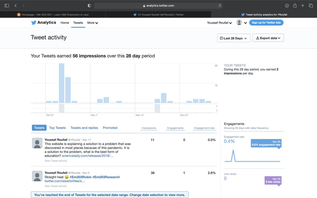Click the 0.4% engagement rate figure
This screenshot has width=317, height=198.
click(229, 141)
